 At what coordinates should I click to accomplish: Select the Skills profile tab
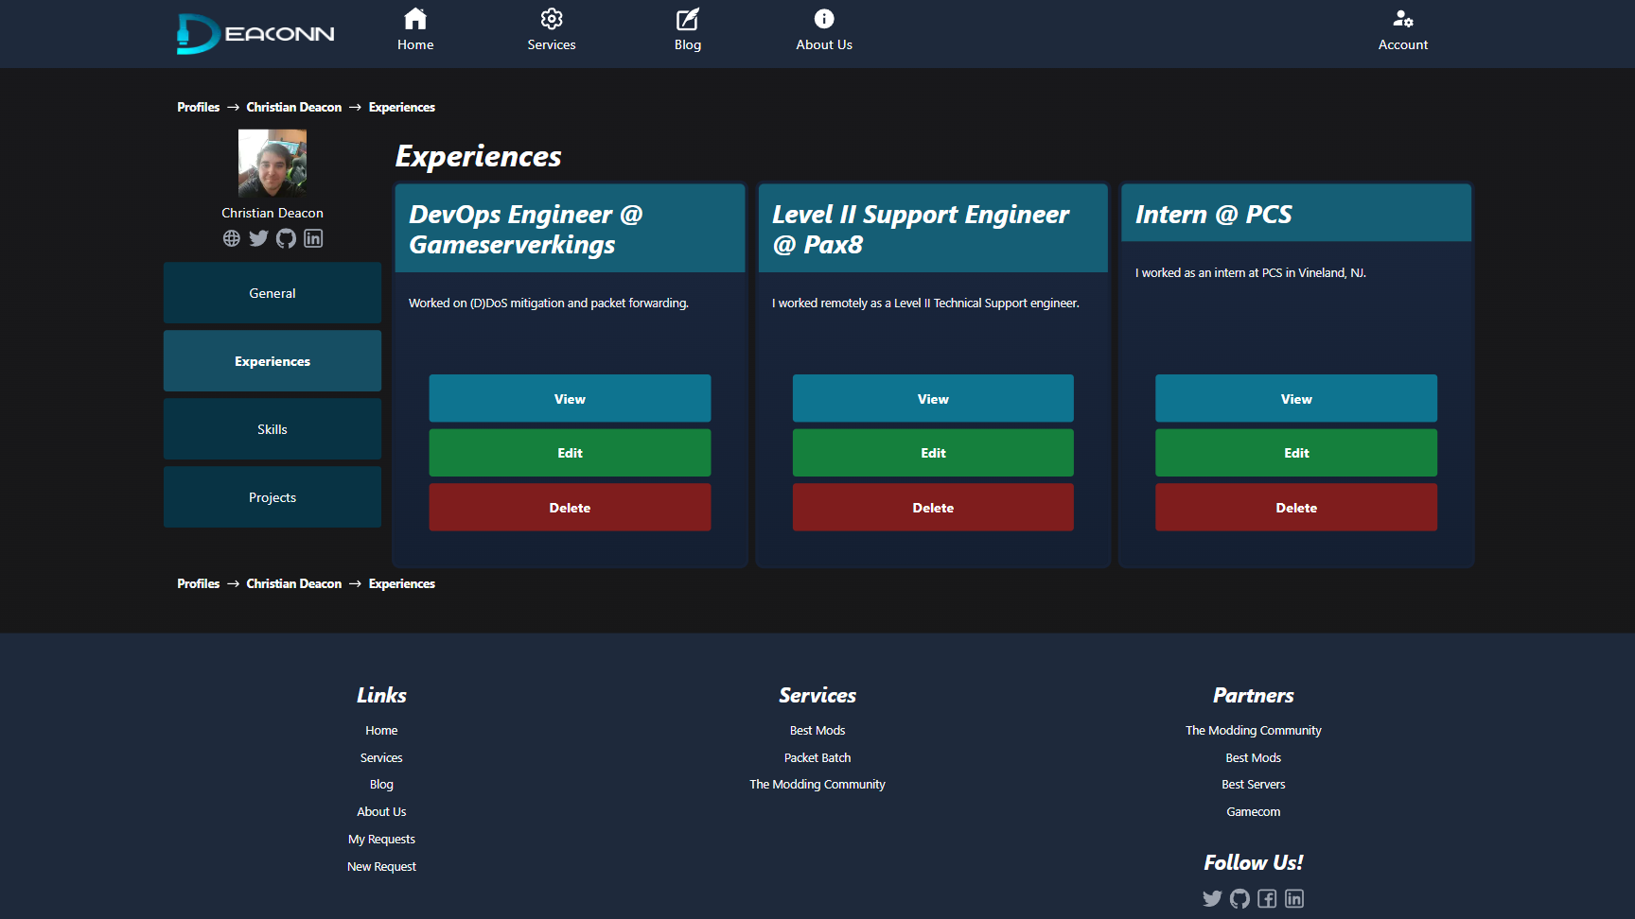pos(272,429)
